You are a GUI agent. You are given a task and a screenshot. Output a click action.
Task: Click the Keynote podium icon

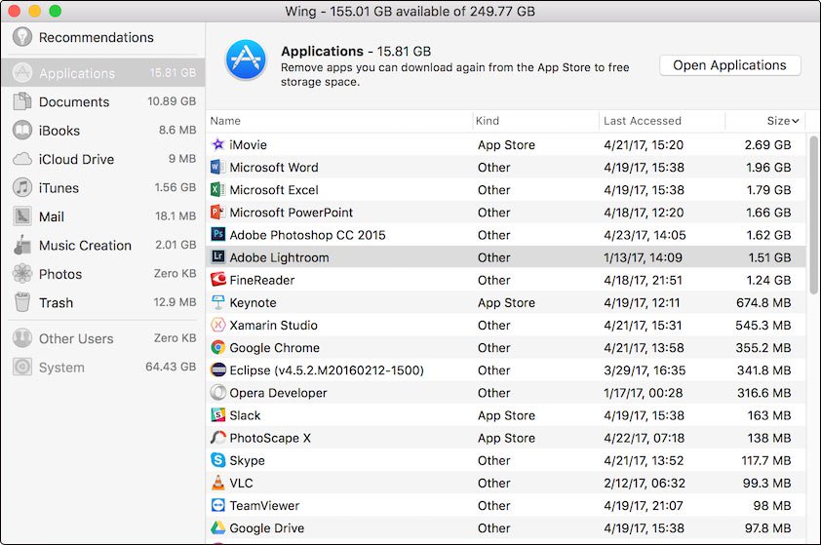tap(217, 302)
